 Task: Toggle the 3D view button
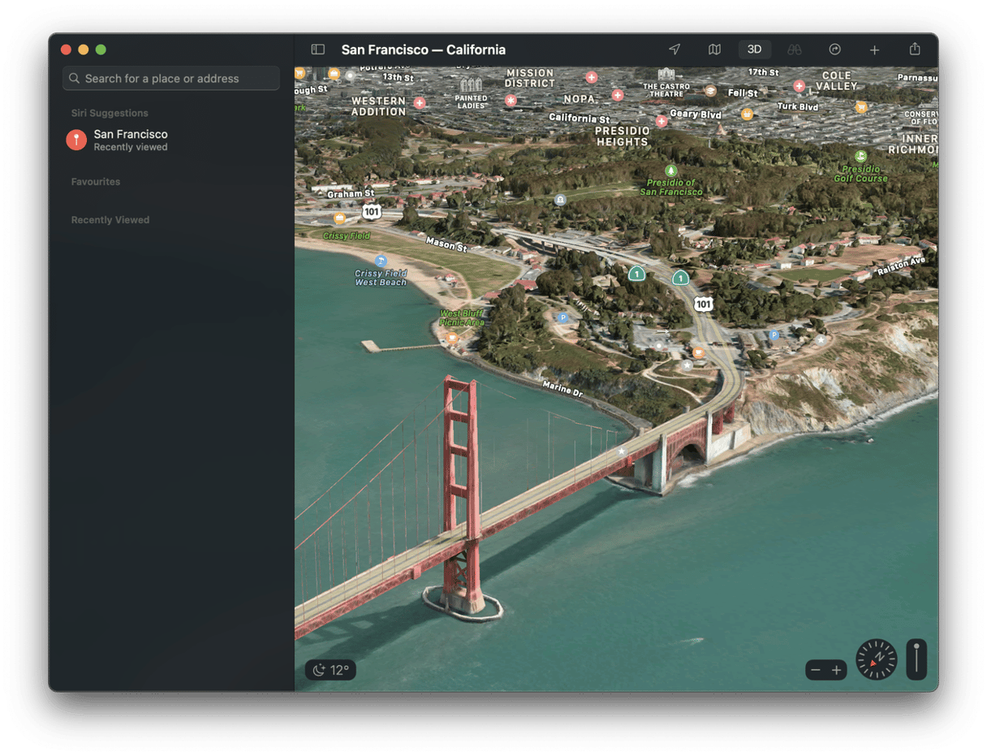754,50
